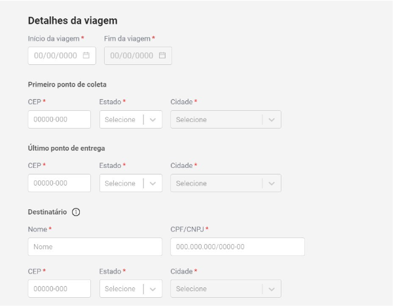Click the Destinatário Nome input field
The width and height of the screenshot is (394, 307).
95,247
